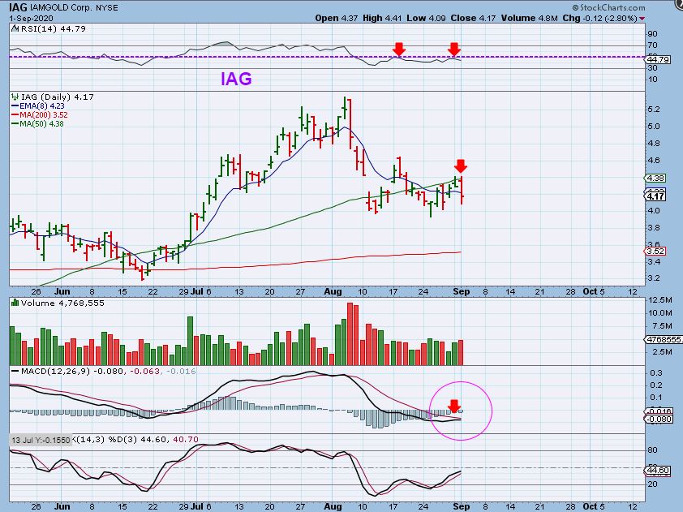
Task: Click the High 4.41 value
Action: tap(382, 19)
